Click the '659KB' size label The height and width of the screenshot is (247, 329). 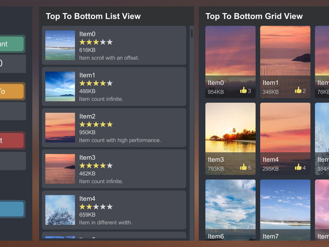87,214
